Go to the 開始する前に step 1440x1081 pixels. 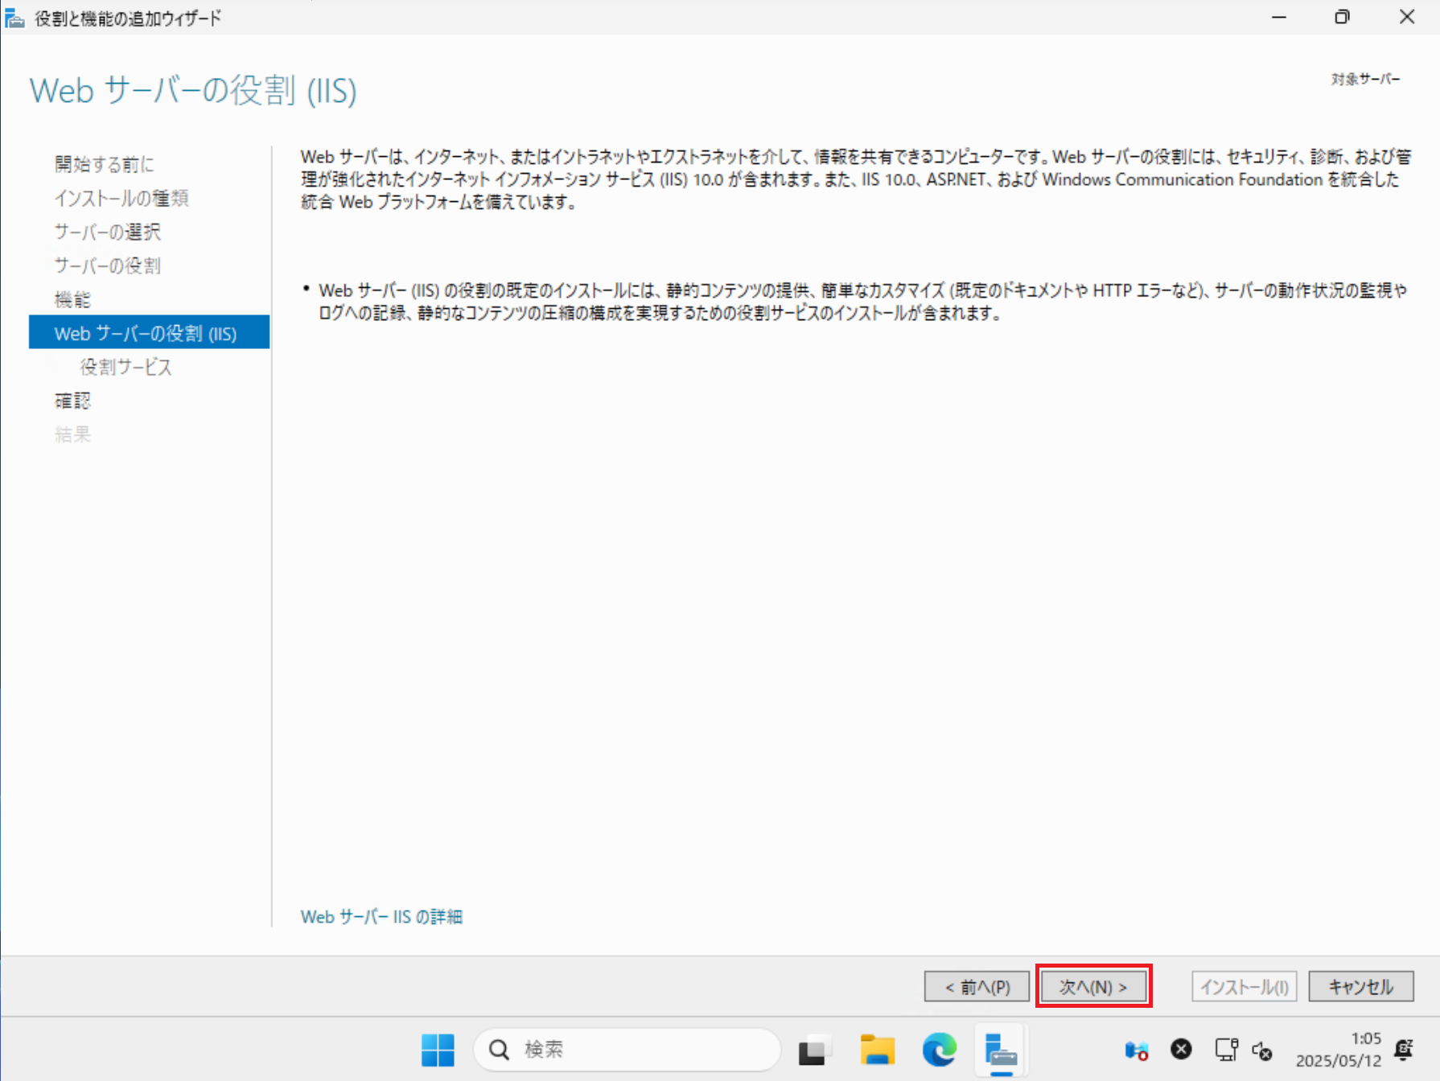click(105, 164)
